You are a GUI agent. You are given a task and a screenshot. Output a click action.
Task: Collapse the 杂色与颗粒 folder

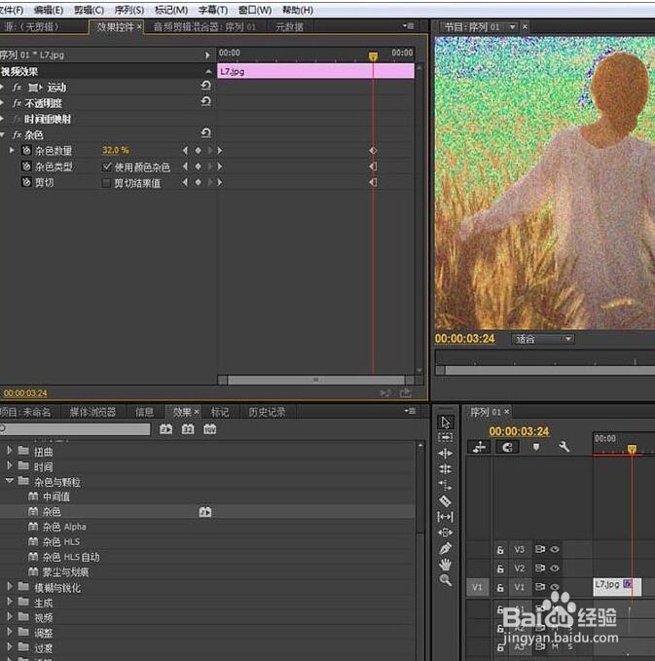(10, 481)
